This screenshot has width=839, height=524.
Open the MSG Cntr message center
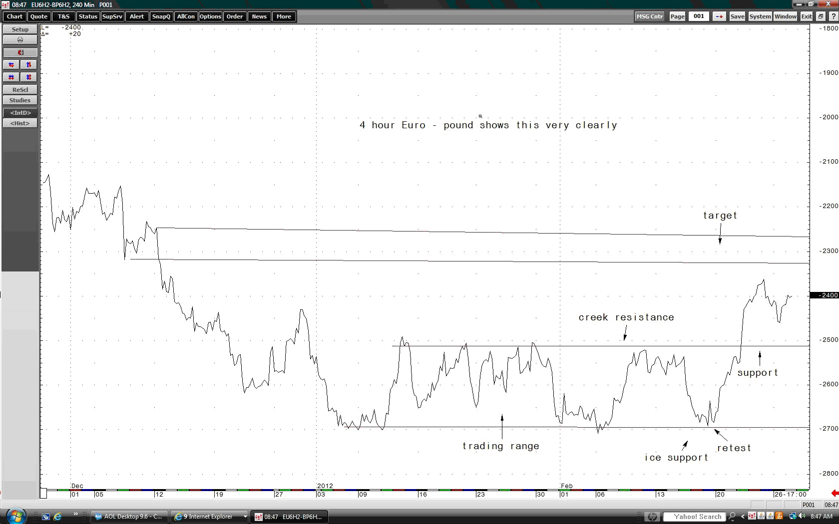(x=650, y=16)
